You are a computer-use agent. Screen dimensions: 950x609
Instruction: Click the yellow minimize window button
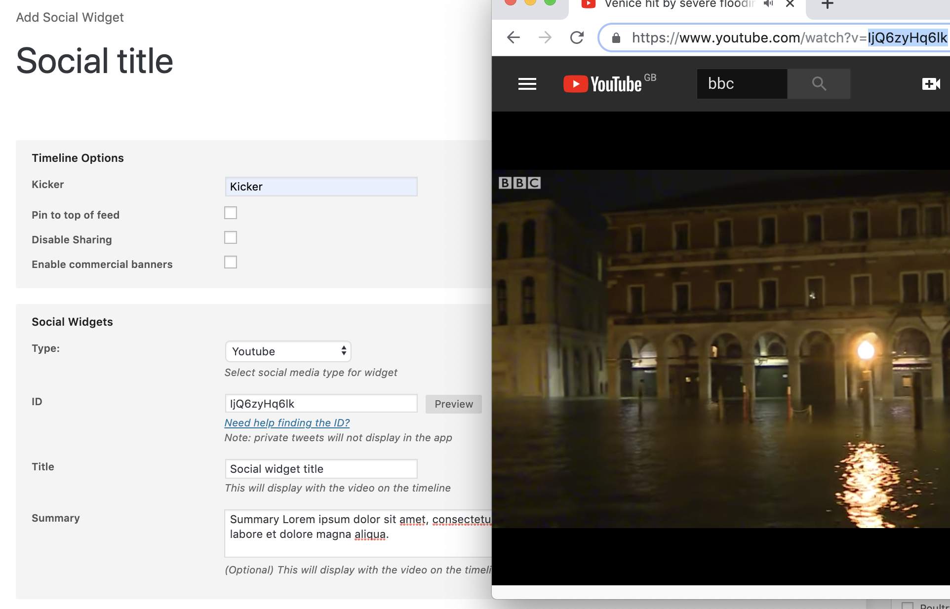pyautogui.click(x=530, y=1)
